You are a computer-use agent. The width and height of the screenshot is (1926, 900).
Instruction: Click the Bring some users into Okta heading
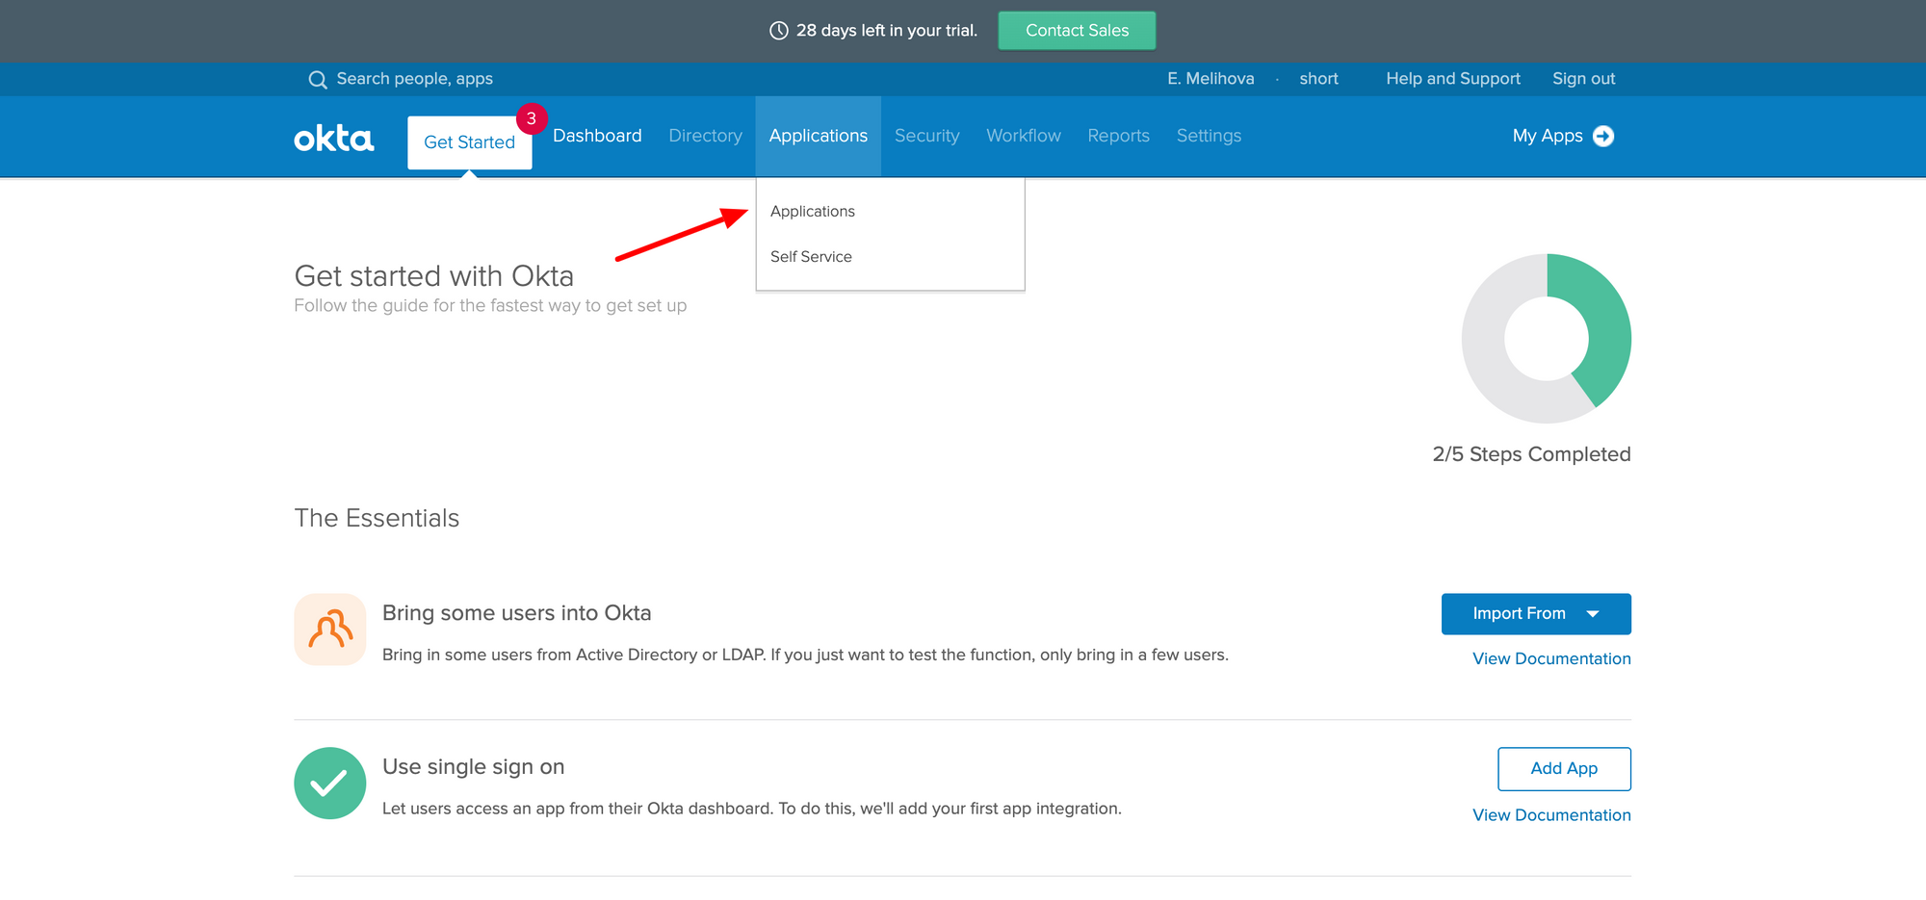point(517,613)
